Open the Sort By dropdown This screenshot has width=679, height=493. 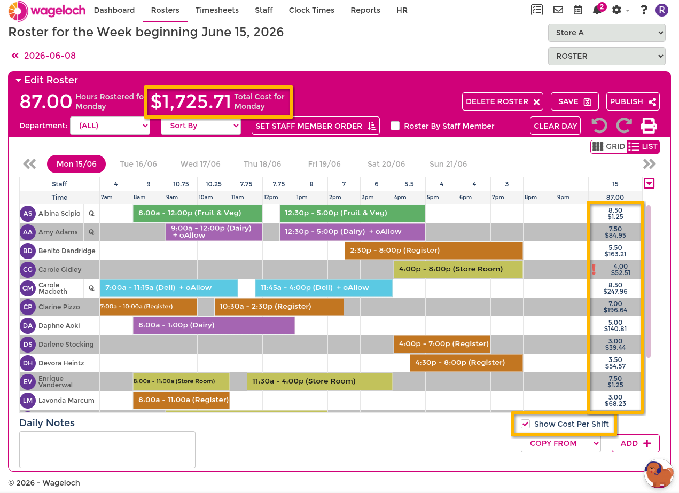[201, 126]
